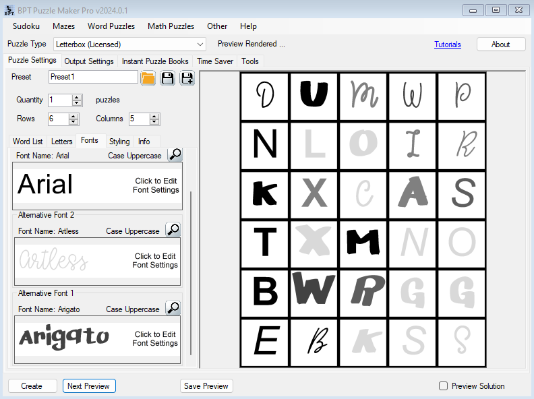The width and height of the screenshot is (534, 399).
Task: Expand the Puzzle Type dropdown
Action: click(200, 44)
